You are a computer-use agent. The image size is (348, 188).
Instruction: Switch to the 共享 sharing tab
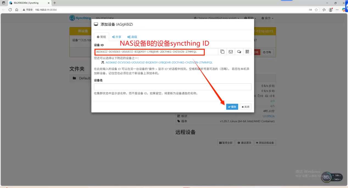click(116, 37)
